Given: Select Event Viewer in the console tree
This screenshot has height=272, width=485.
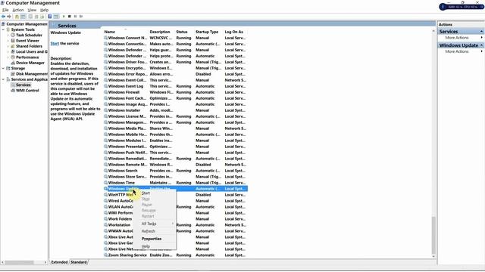Looking at the screenshot, I should coord(27,41).
